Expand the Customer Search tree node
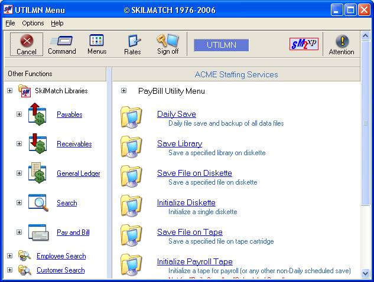 point(10,270)
